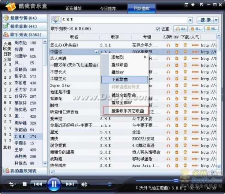Filter artists by 欧美 category
This screenshot has width=225, height=194.
(x=7, y=49)
